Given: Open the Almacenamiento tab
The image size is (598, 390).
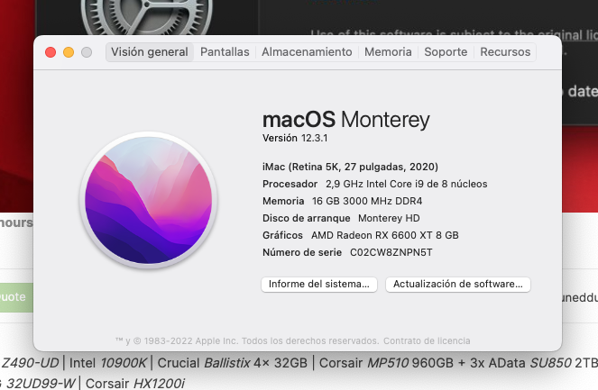Looking at the screenshot, I should tap(307, 52).
